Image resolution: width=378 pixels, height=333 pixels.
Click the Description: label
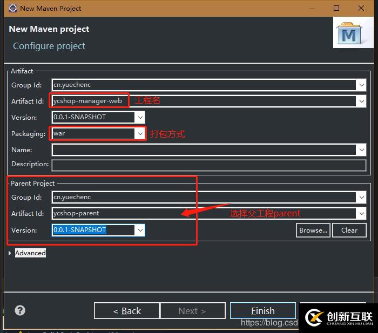30,164
